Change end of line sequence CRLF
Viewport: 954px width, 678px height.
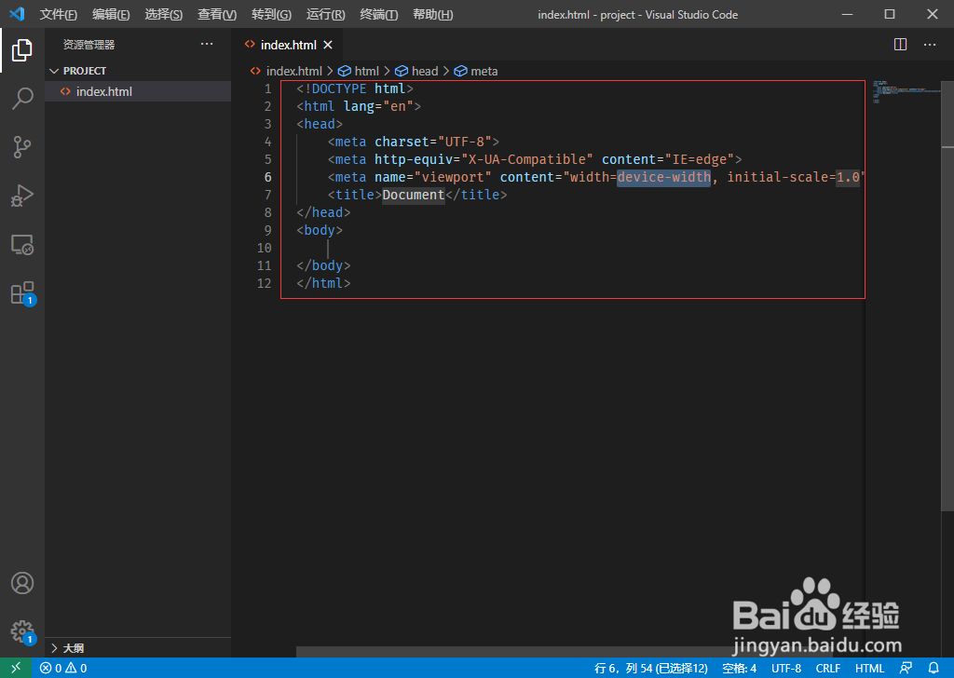[x=827, y=668]
